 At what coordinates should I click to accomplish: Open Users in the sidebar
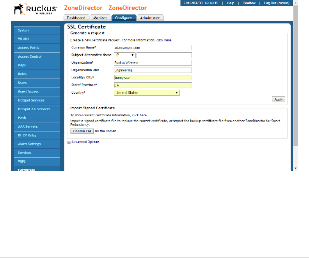pyautogui.click(x=37, y=83)
